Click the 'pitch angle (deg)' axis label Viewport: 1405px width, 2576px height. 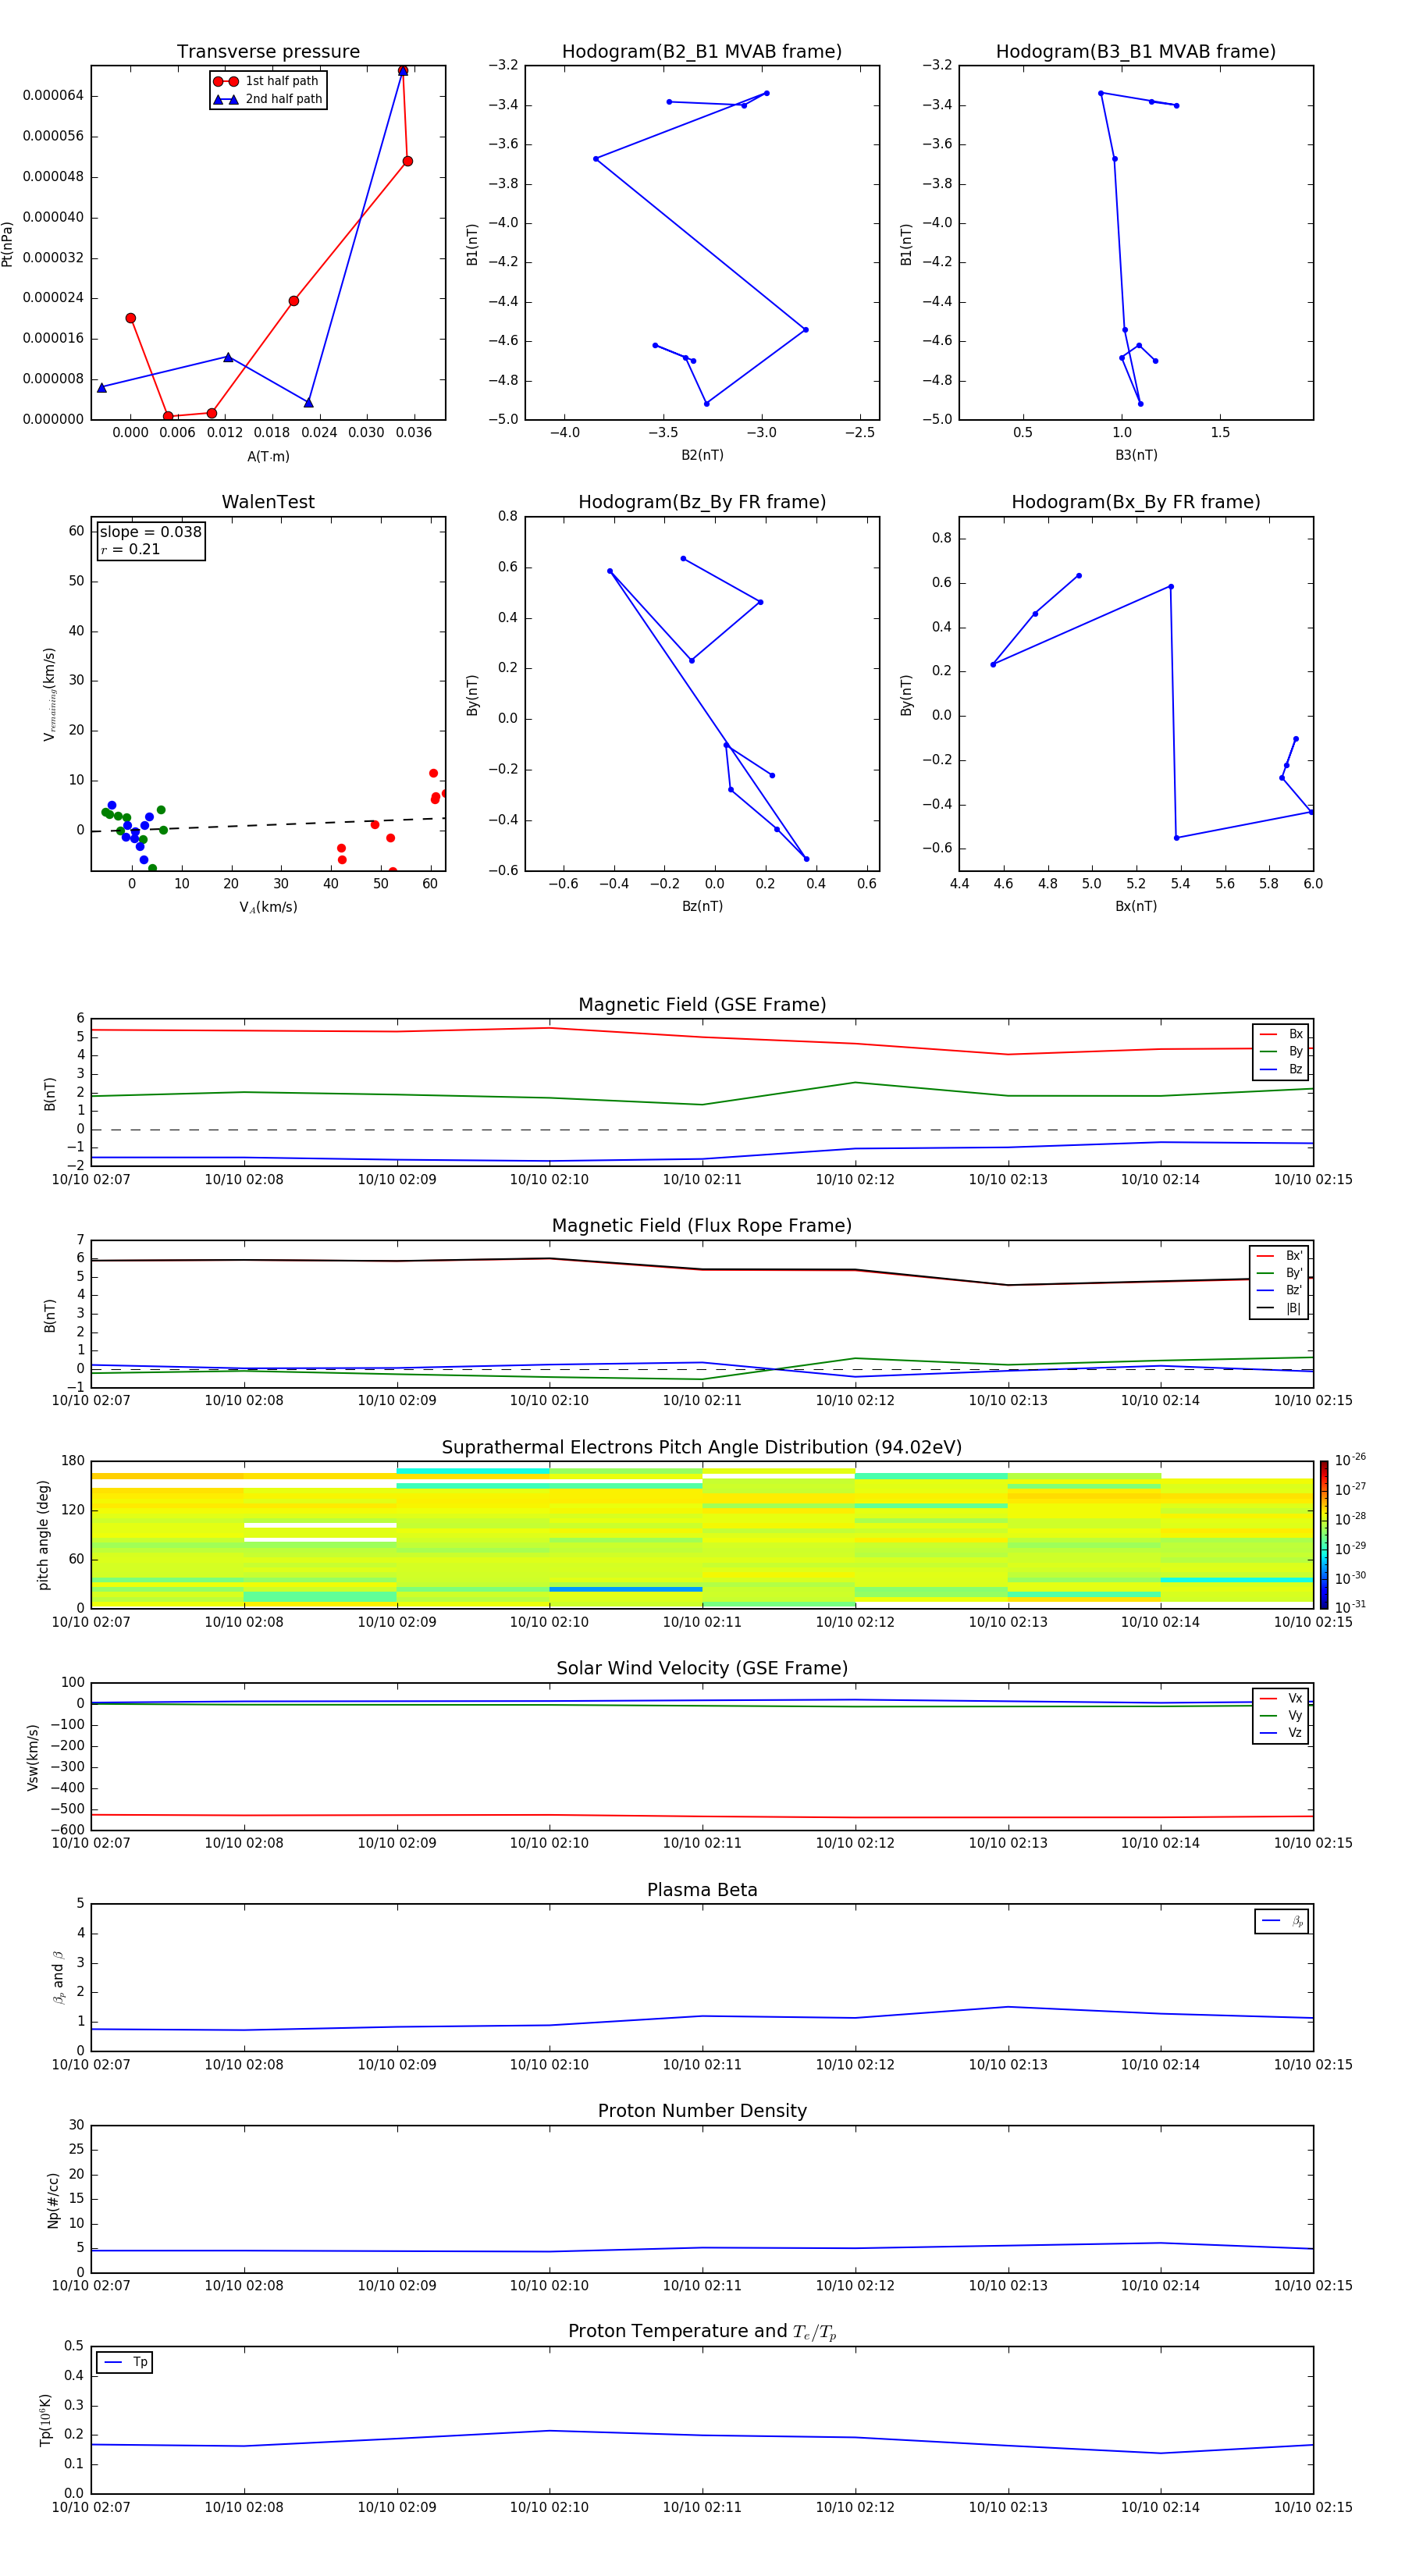43,1534
